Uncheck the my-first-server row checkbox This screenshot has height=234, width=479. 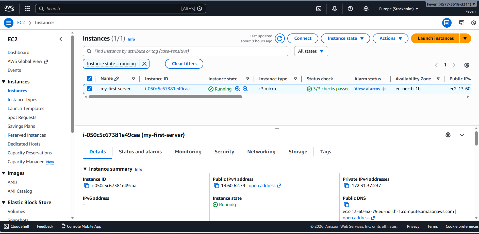point(89,89)
